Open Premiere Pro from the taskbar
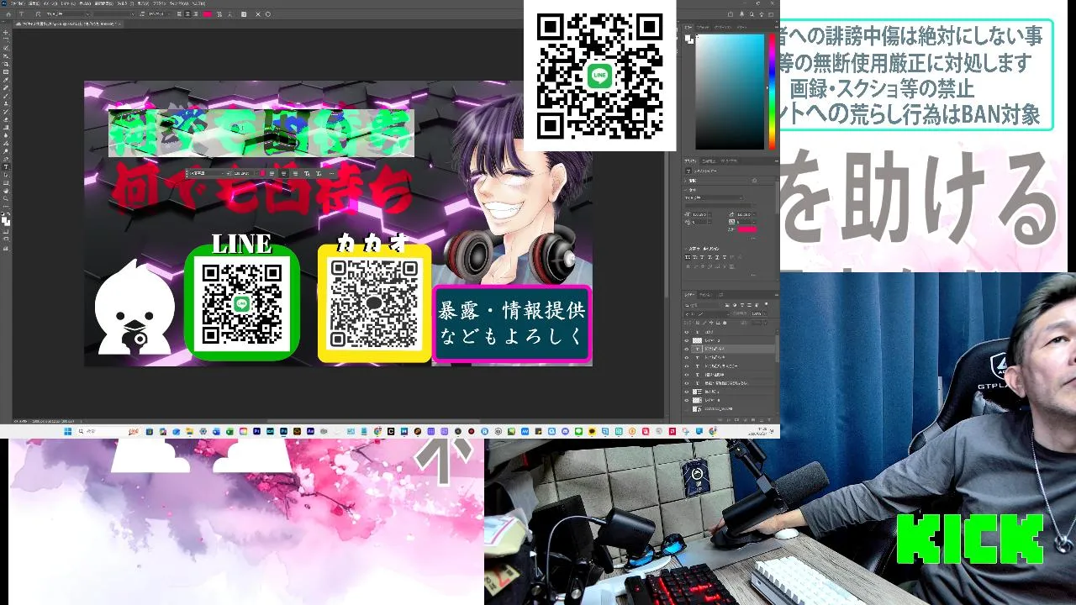1076x605 pixels. click(256, 431)
